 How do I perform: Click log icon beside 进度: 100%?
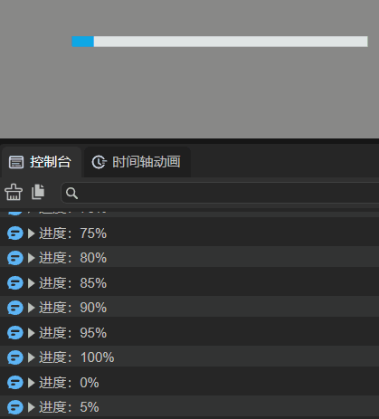click(15, 357)
